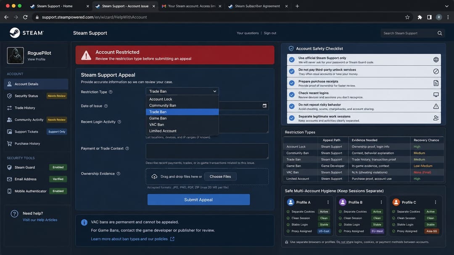Click the help icon next to Date of Issue
This screenshot has height=255, width=454.
[x=106, y=106]
